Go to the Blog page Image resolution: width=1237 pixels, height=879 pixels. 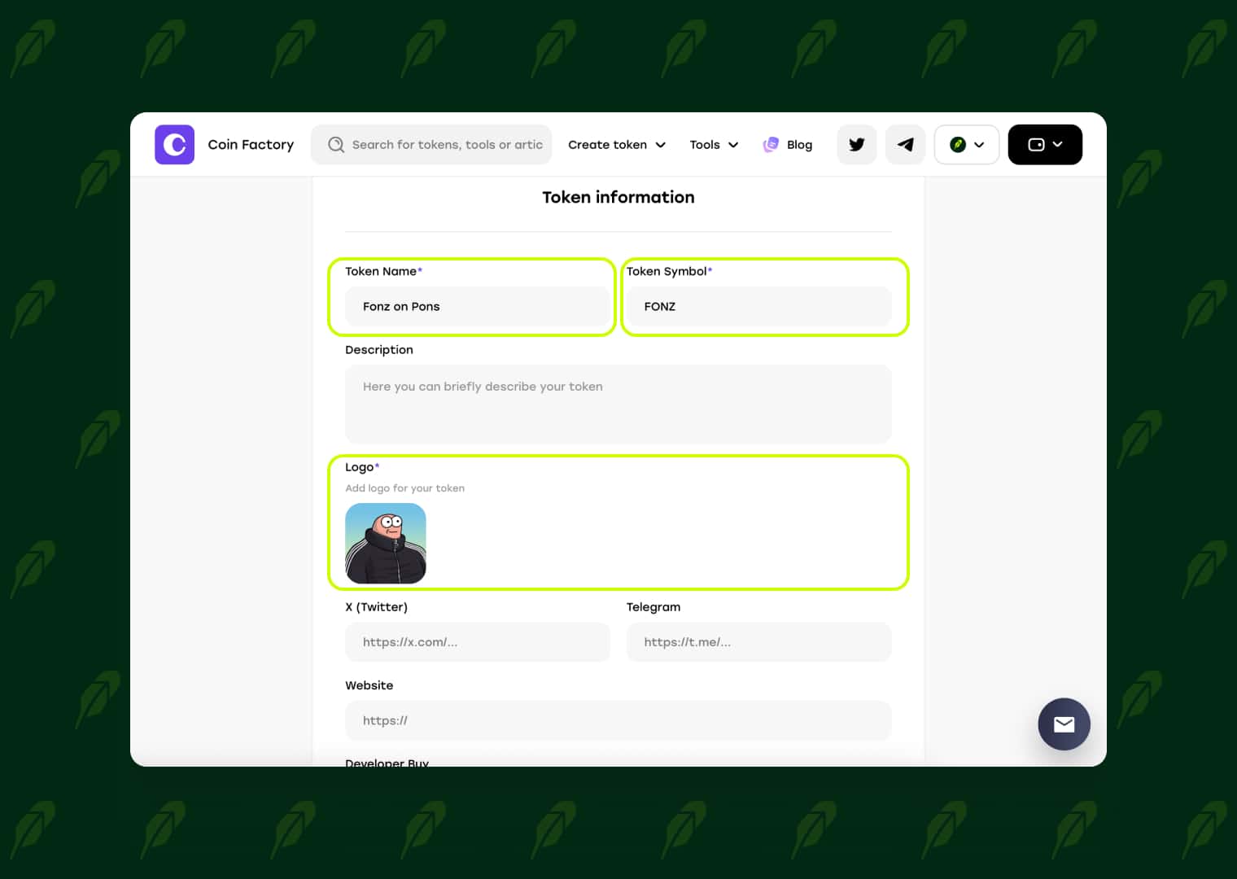799,145
